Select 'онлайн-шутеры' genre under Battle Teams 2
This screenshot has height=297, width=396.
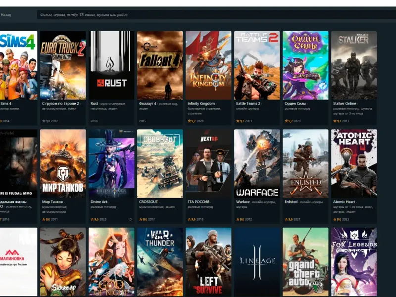(x=247, y=108)
